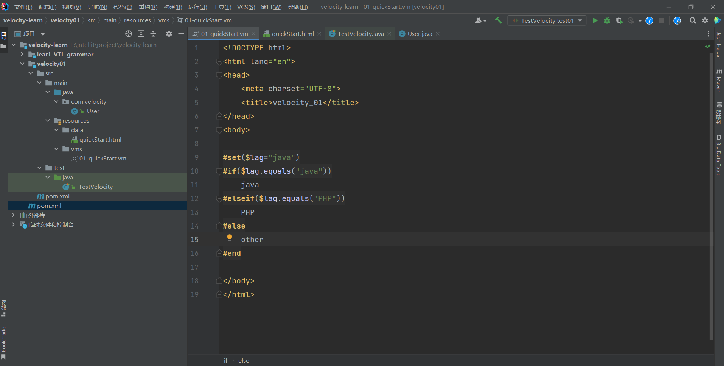The width and height of the screenshot is (724, 366).
Task: Open the database side panel
Action: [x=719, y=113]
